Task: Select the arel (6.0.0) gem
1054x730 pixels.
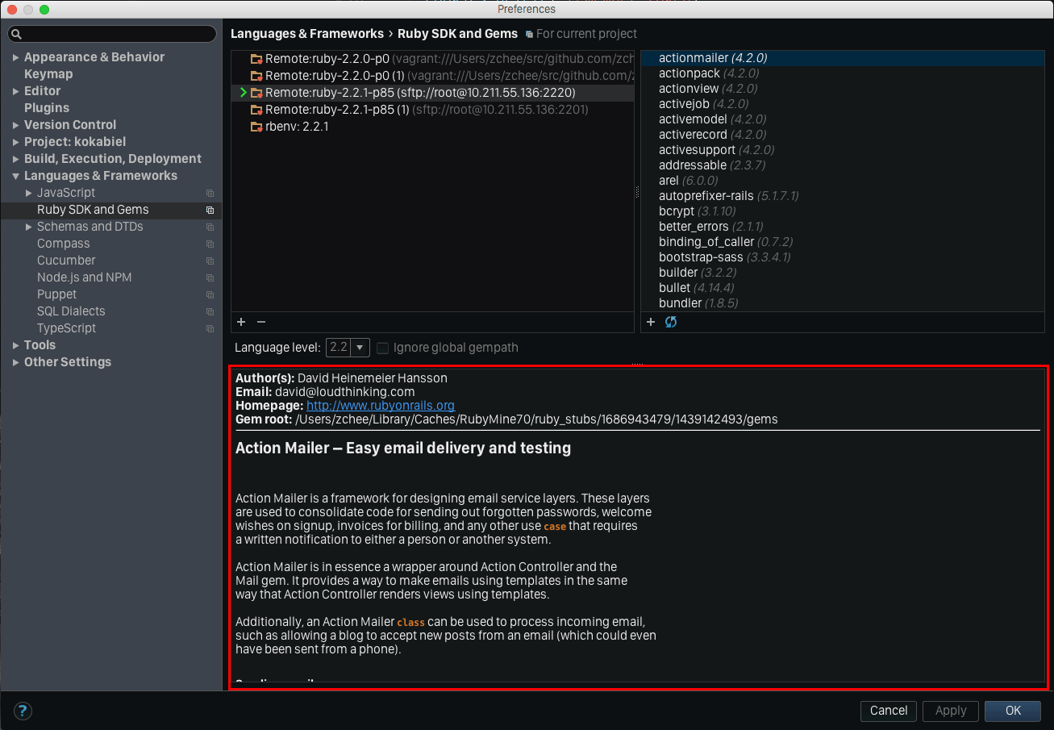Action: coord(843,181)
